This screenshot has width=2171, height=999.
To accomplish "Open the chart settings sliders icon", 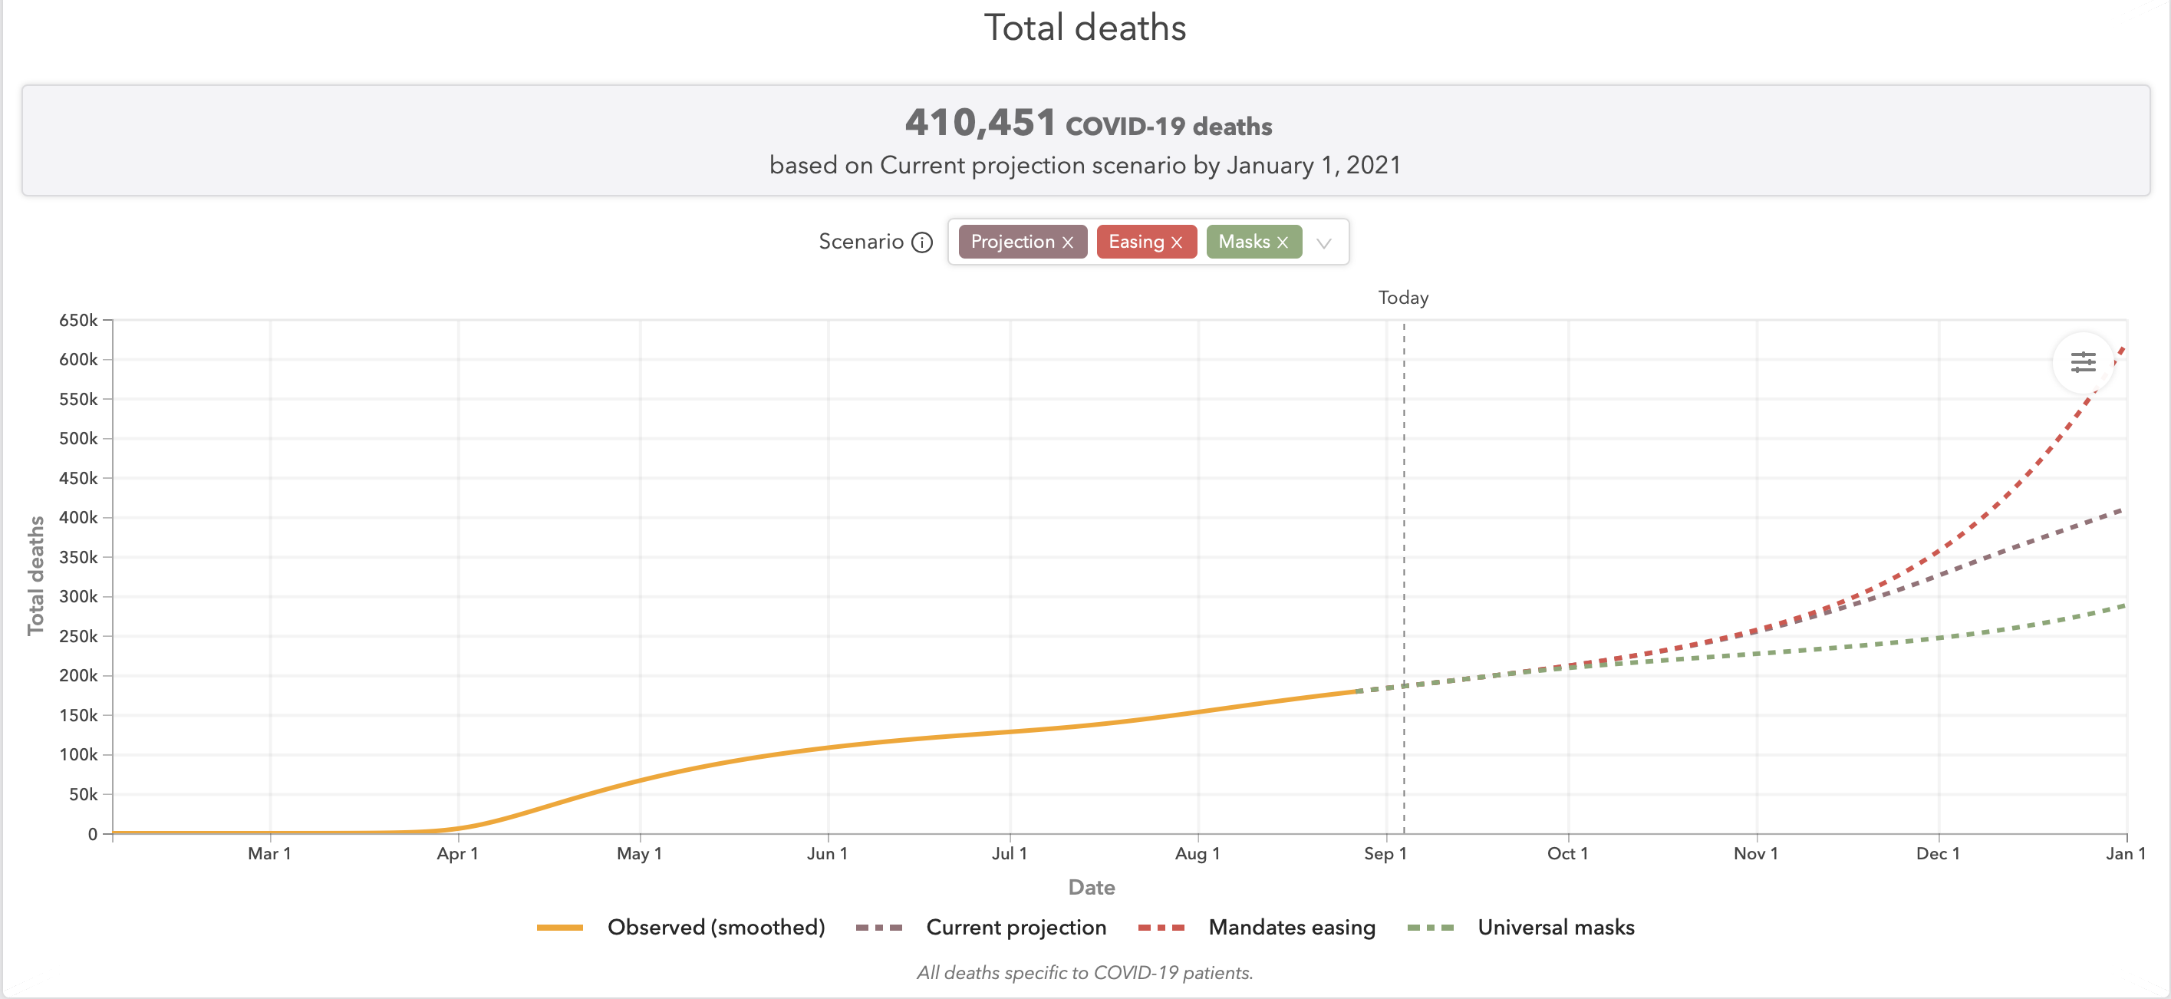I will [2083, 362].
